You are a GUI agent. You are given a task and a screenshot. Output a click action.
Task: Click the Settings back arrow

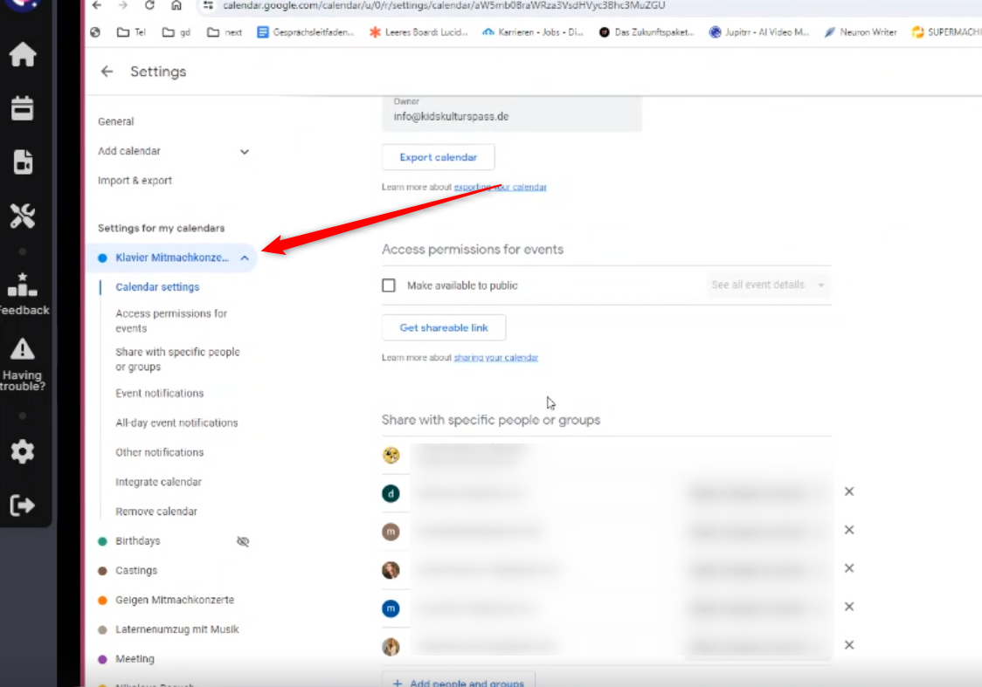click(107, 72)
